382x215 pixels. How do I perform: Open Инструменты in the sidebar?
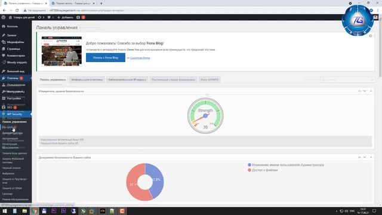pos(16,91)
